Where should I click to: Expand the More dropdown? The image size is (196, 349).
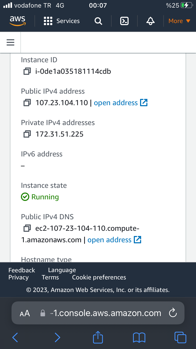click(179, 21)
